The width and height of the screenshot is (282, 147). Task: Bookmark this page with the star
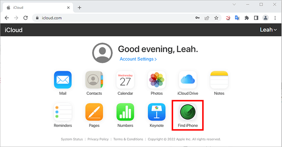(x=216, y=18)
